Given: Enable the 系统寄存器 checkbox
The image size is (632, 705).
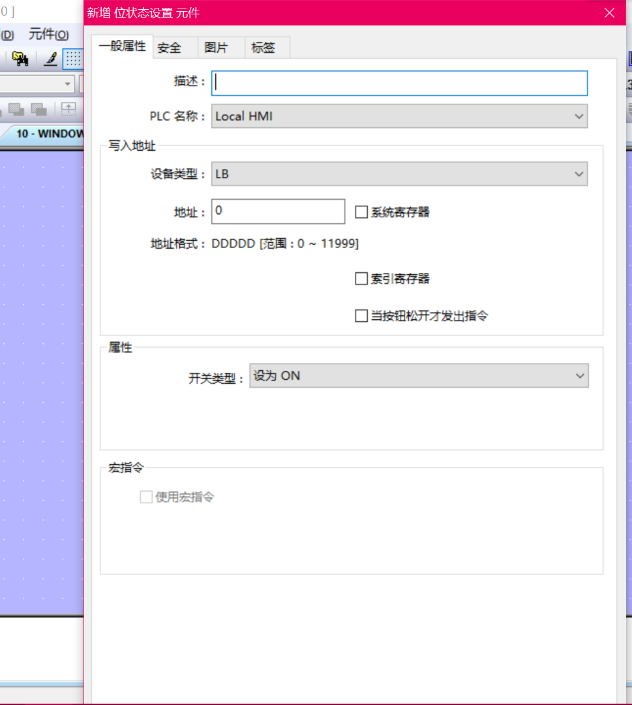Looking at the screenshot, I should point(361,211).
